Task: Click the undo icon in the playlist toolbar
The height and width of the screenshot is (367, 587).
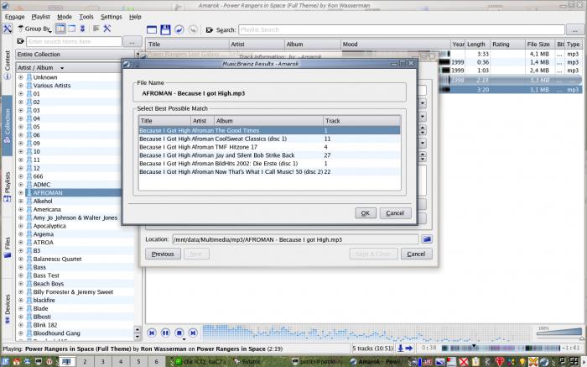Action: [x=179, y=29]
